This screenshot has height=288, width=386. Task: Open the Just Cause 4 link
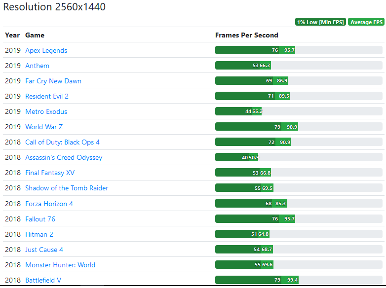point(44,250)
